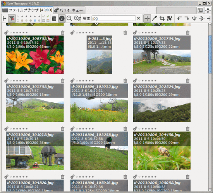The height and width of the screenshot is (193, 213).
Task: Open thumbnail d-20110806_104450.jpg of the beetle
Action: click(x=161, y=151)
